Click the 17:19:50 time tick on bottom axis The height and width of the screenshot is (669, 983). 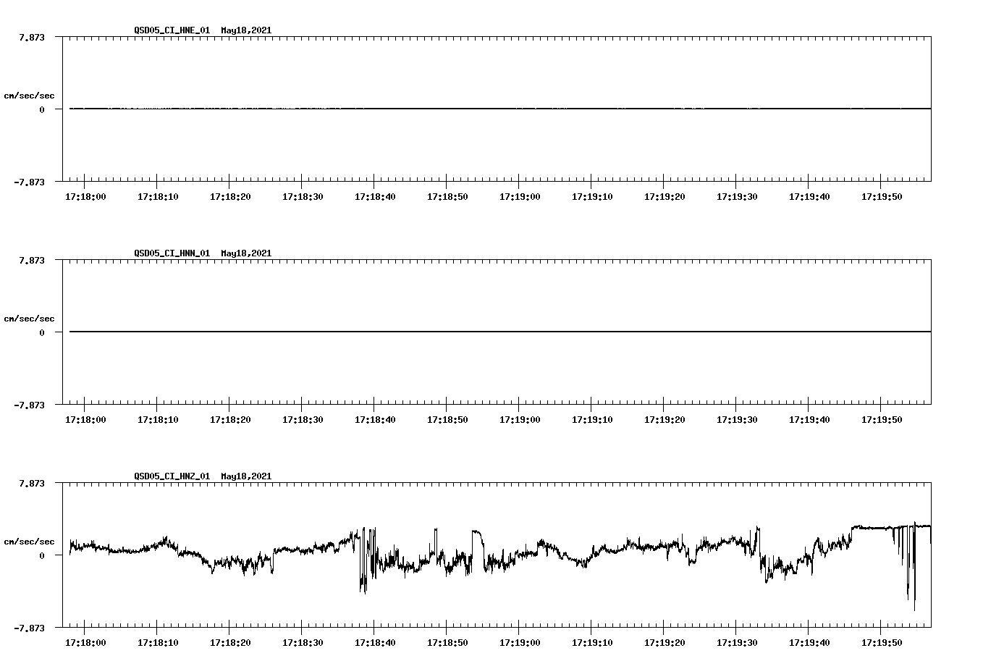tap(882, 641)
